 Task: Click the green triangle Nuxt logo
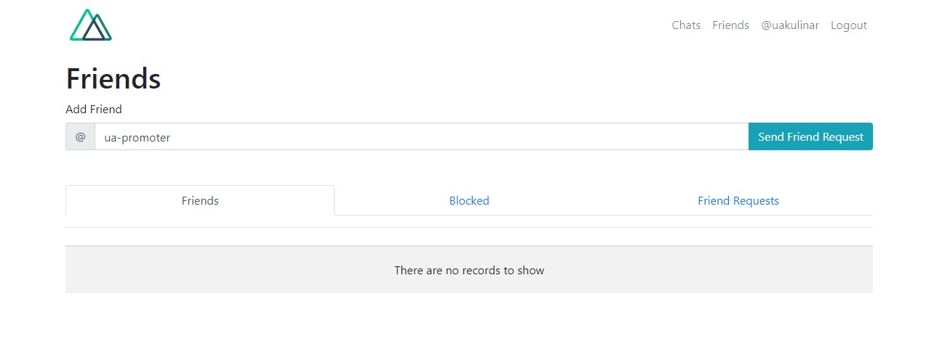point(91,25)
